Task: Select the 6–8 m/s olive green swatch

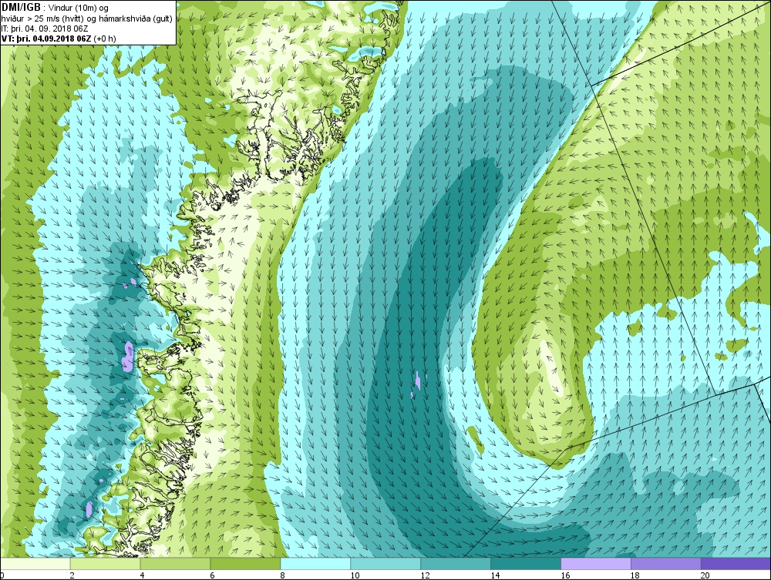Action: click(245, 563)
